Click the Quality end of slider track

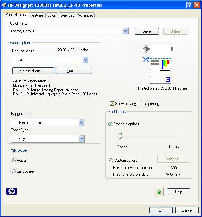175,135
